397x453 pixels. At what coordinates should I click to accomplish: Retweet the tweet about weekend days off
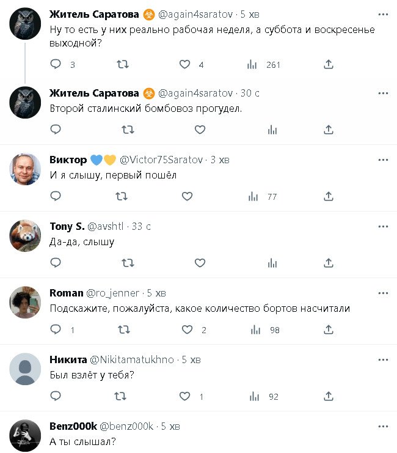click(122, 64)
